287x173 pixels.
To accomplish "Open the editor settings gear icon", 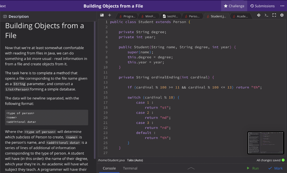I will click(x=281, y=15).
